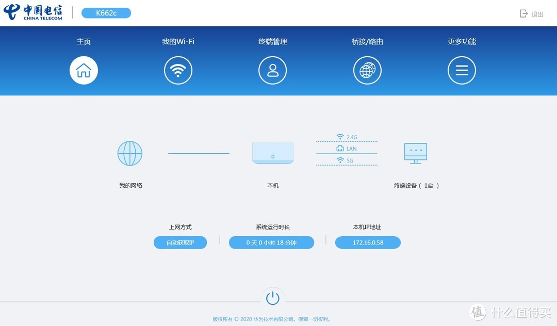Screen dimensions: 557x326
Task: Switch to the 终端管理 tab
Action: [x=272, y=41]
